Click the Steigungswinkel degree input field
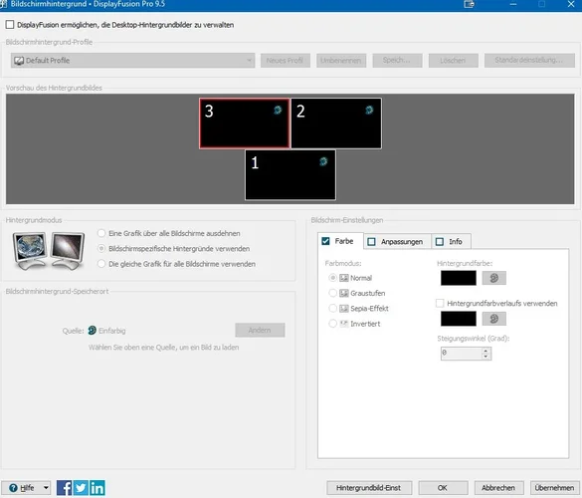Viewport: 582px width, 498px height. 461,354
